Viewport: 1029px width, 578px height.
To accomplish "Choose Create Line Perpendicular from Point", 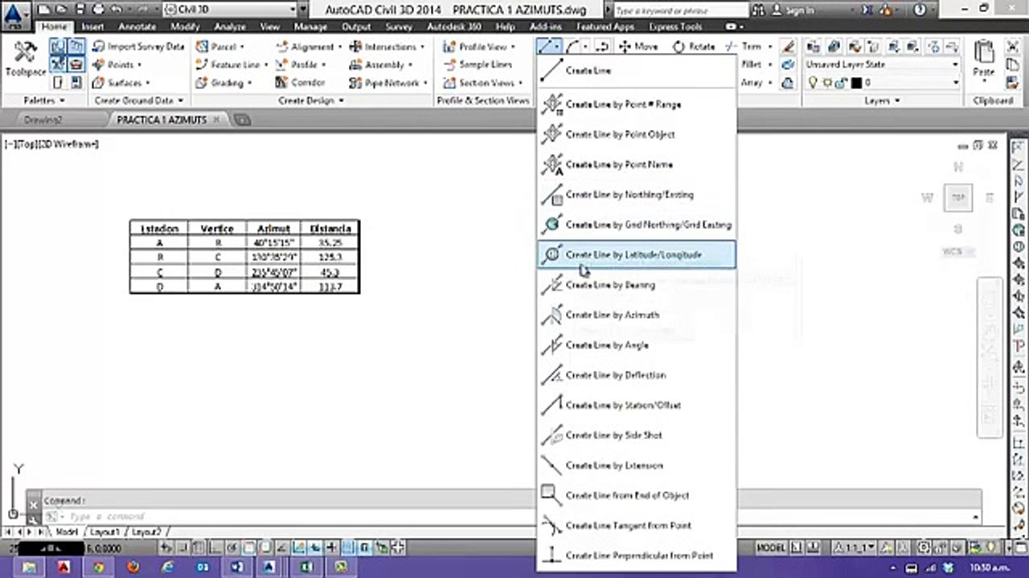I will point(636,556).
